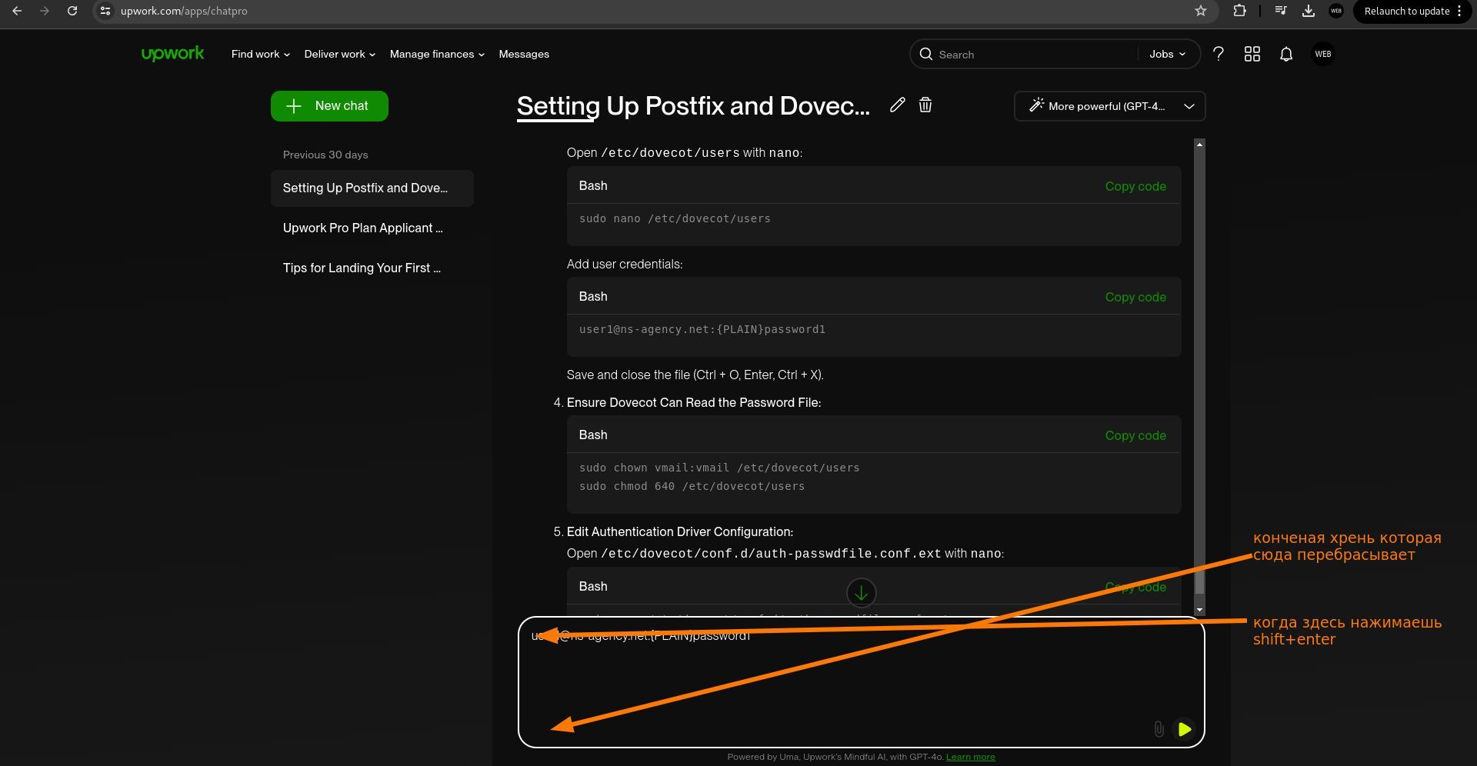The width and height of the screenshot is (1477, 766).
Task: Attach a file with the paperclip icon
Action: [x=1159, y=728]
